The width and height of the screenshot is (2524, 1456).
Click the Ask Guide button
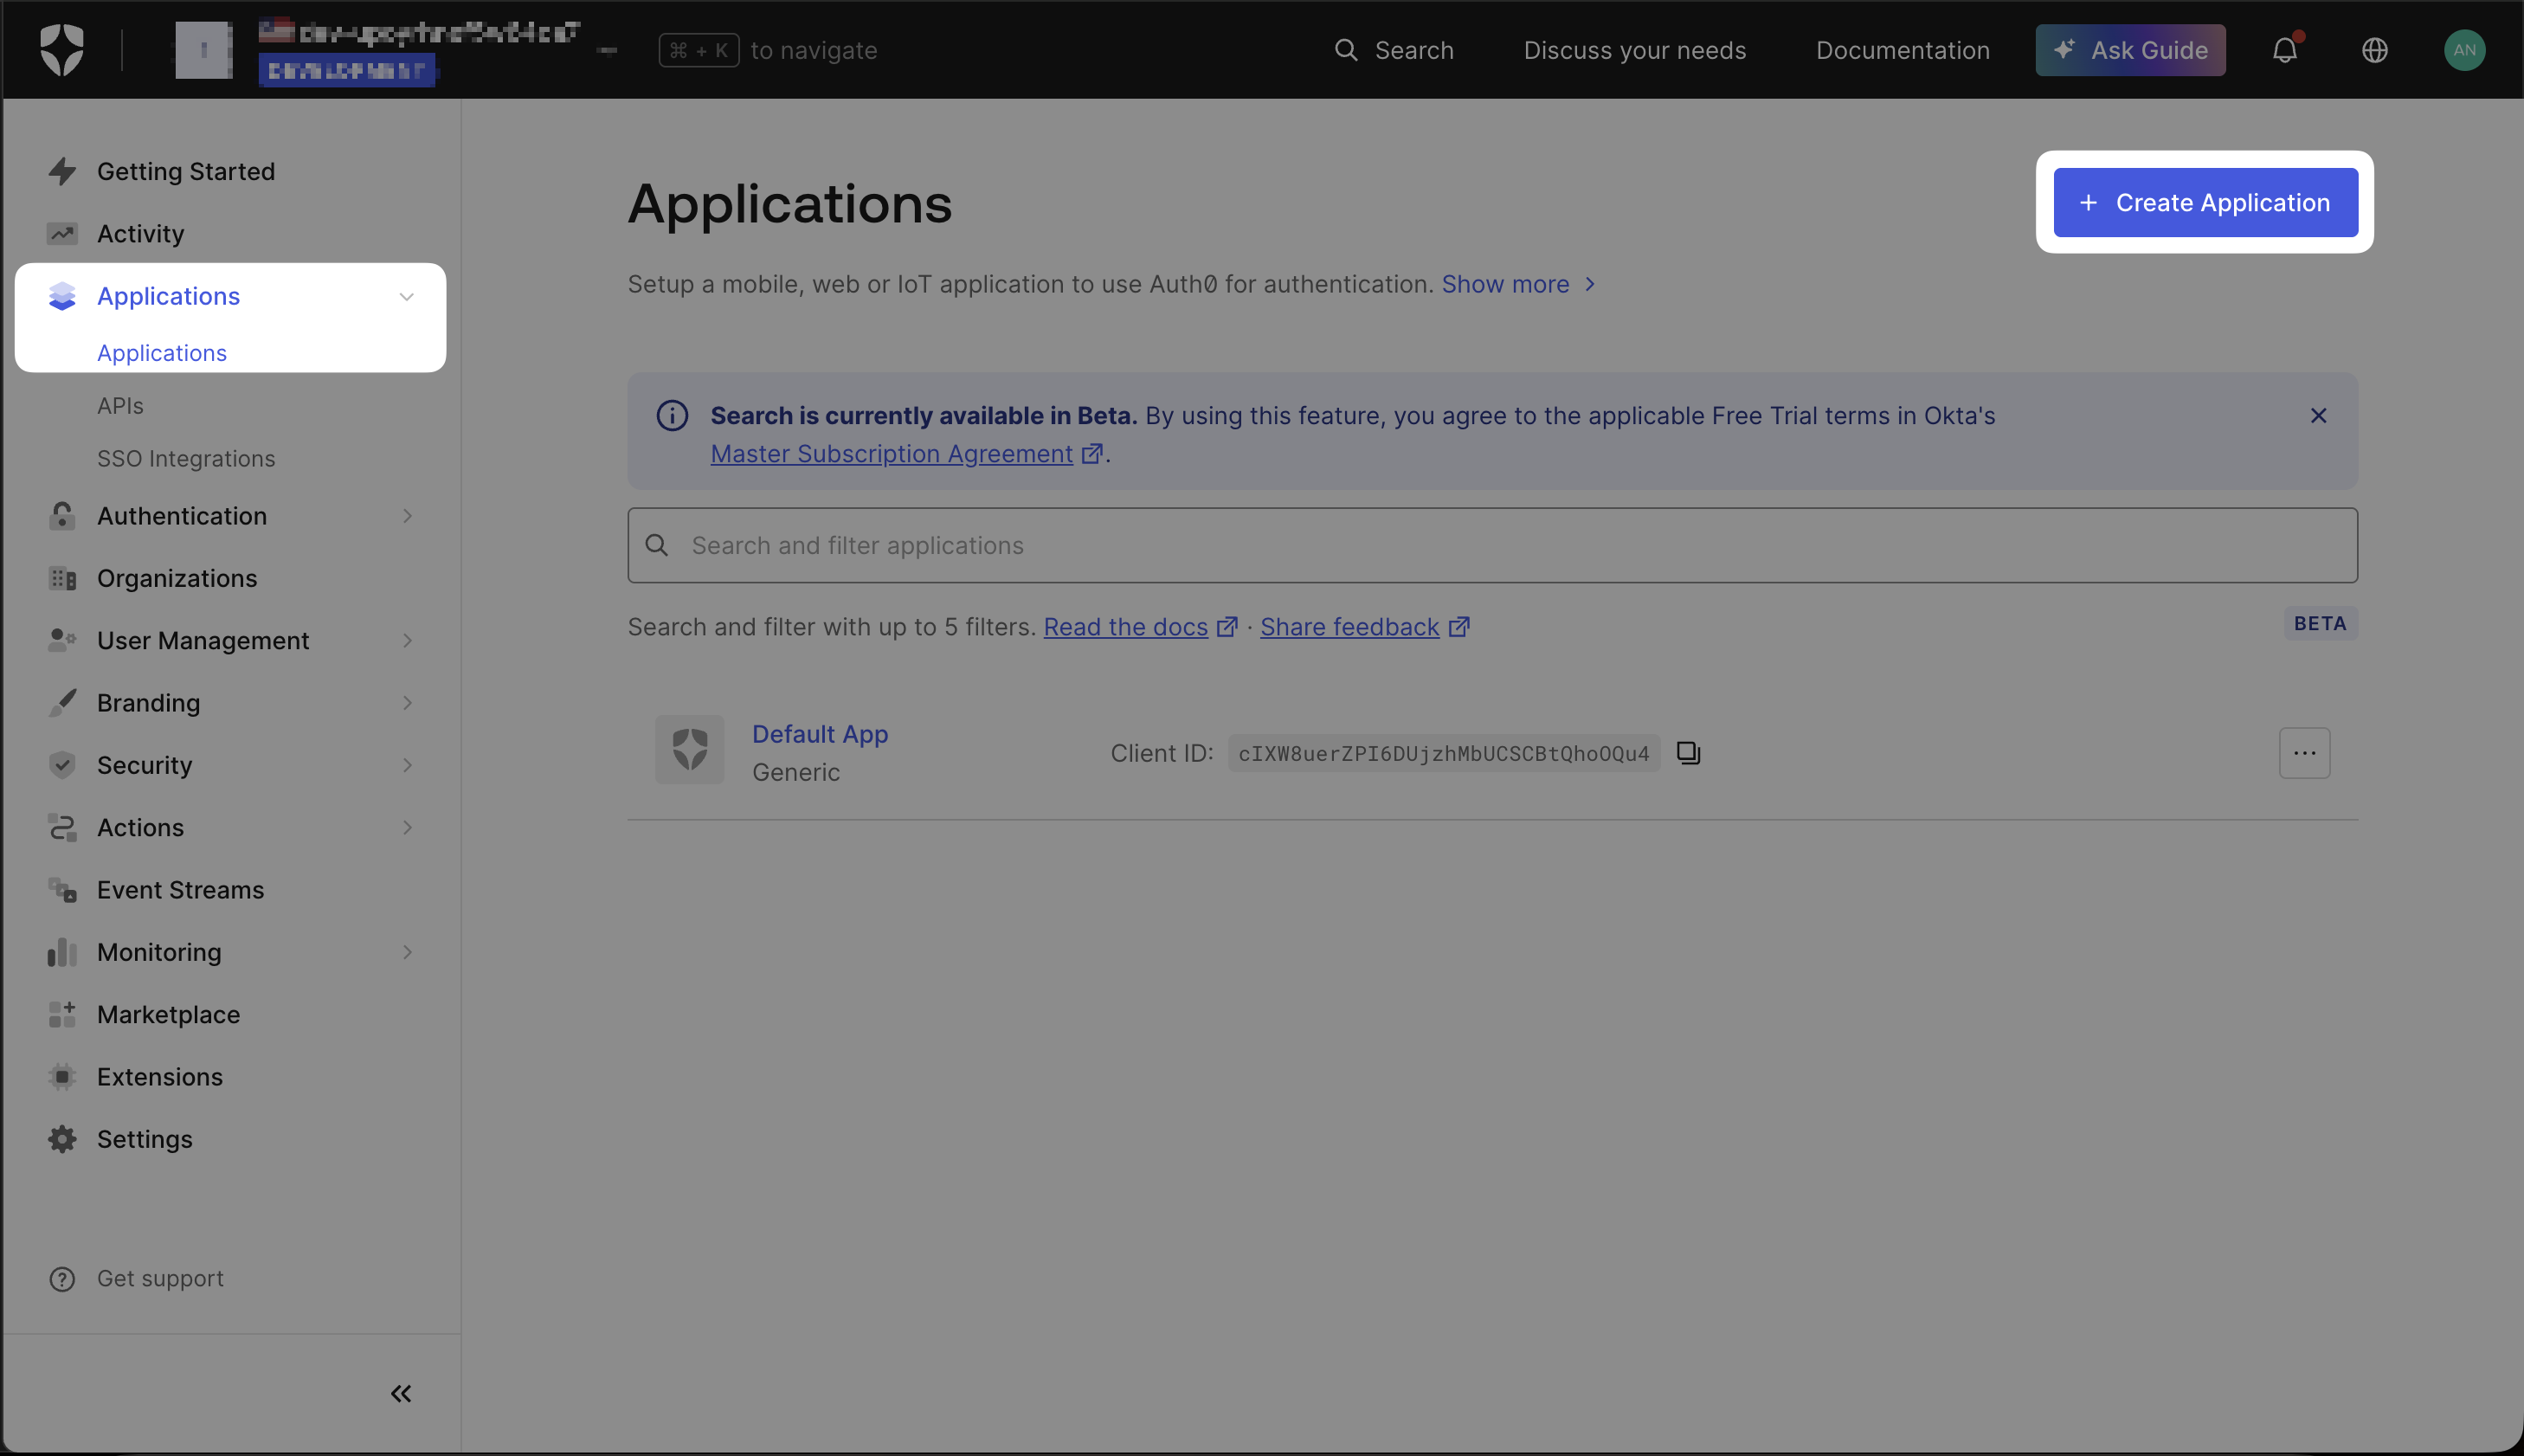(x=2130, y=50)
